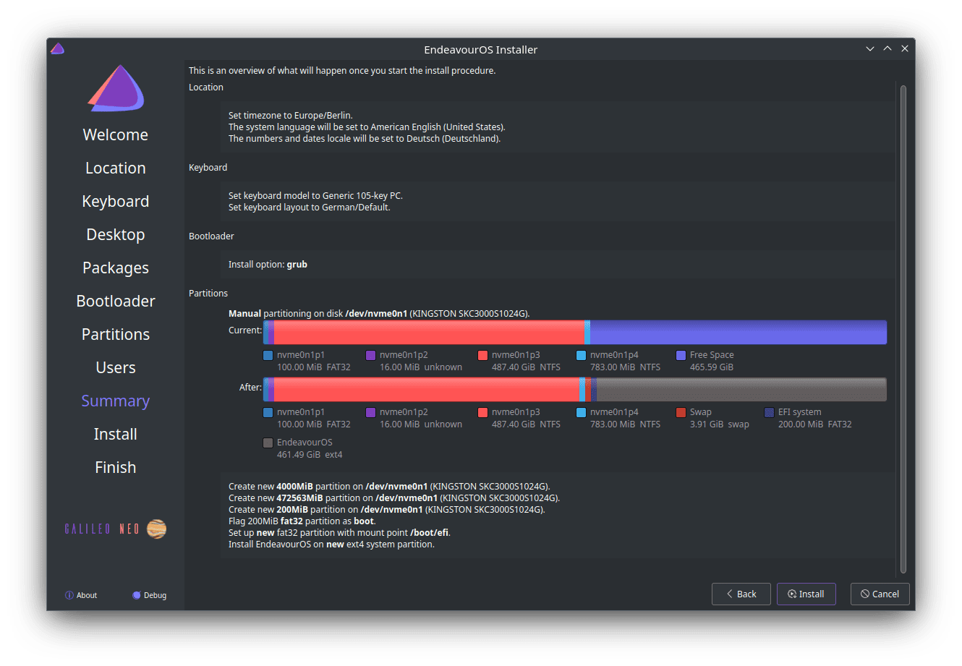This screenshot has width=962, height=666.
Task: Select the Location step in the sidebar
Action: 116,168
